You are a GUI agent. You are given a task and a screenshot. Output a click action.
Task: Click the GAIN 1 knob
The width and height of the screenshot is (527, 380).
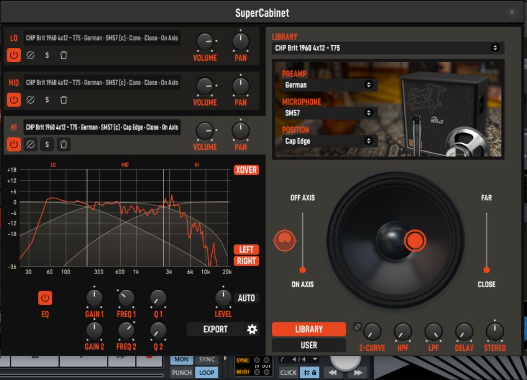click(x=94, y=298)
